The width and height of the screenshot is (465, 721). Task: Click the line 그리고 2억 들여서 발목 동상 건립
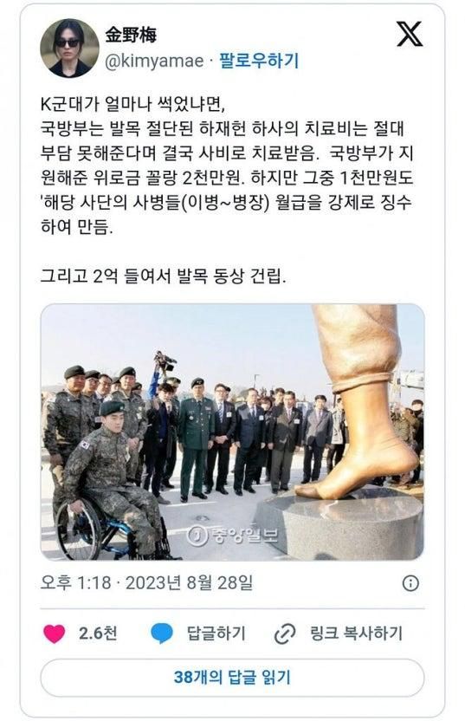[x=163, y=276]
